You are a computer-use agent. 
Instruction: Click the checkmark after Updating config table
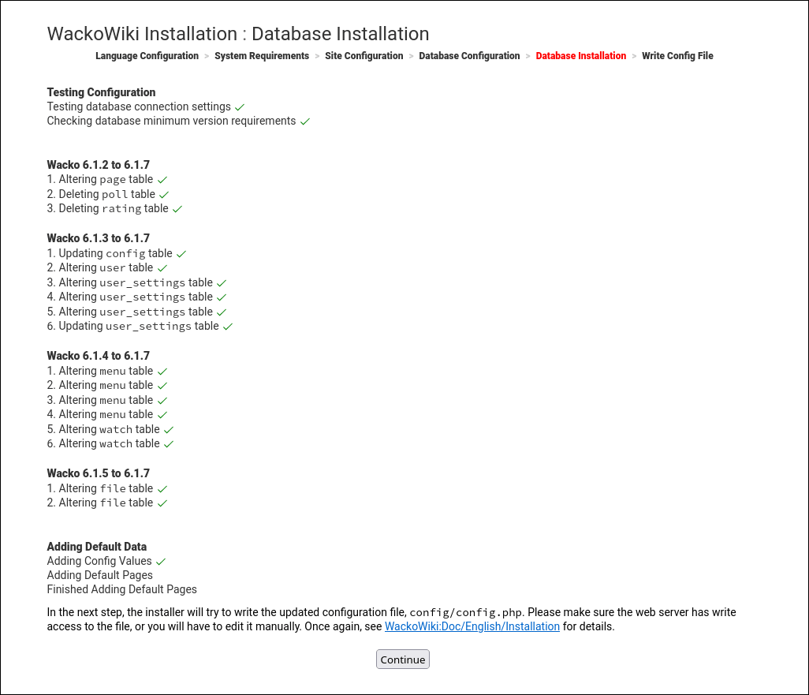point(181,253)
